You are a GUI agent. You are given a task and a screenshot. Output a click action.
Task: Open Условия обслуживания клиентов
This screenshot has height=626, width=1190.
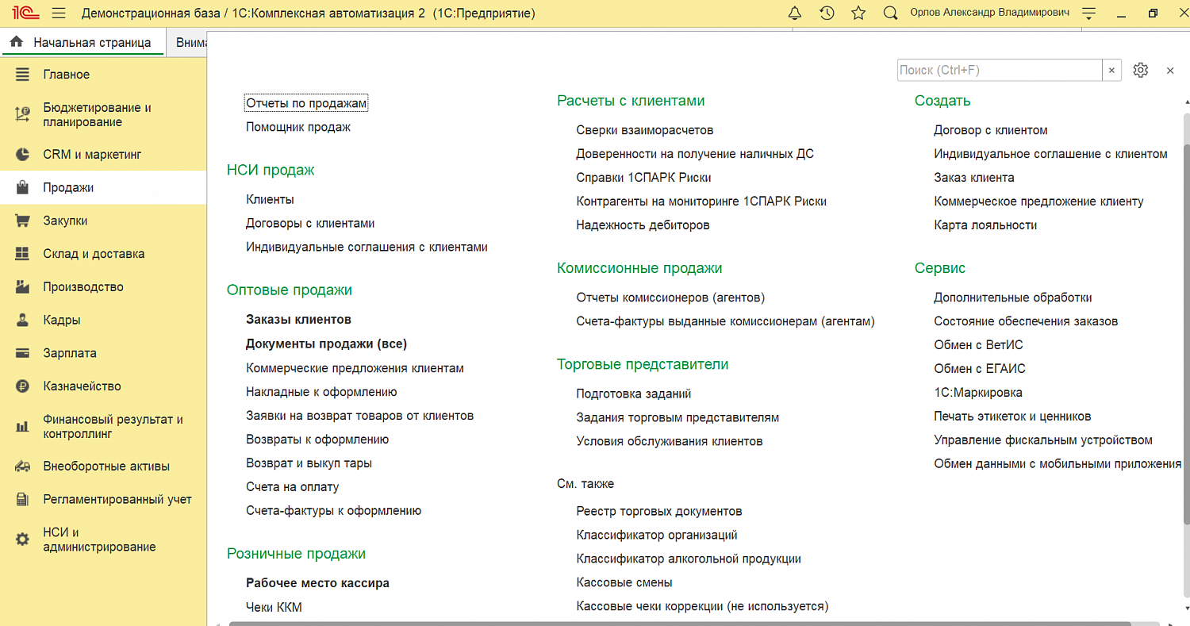click(x=670, y=441)
